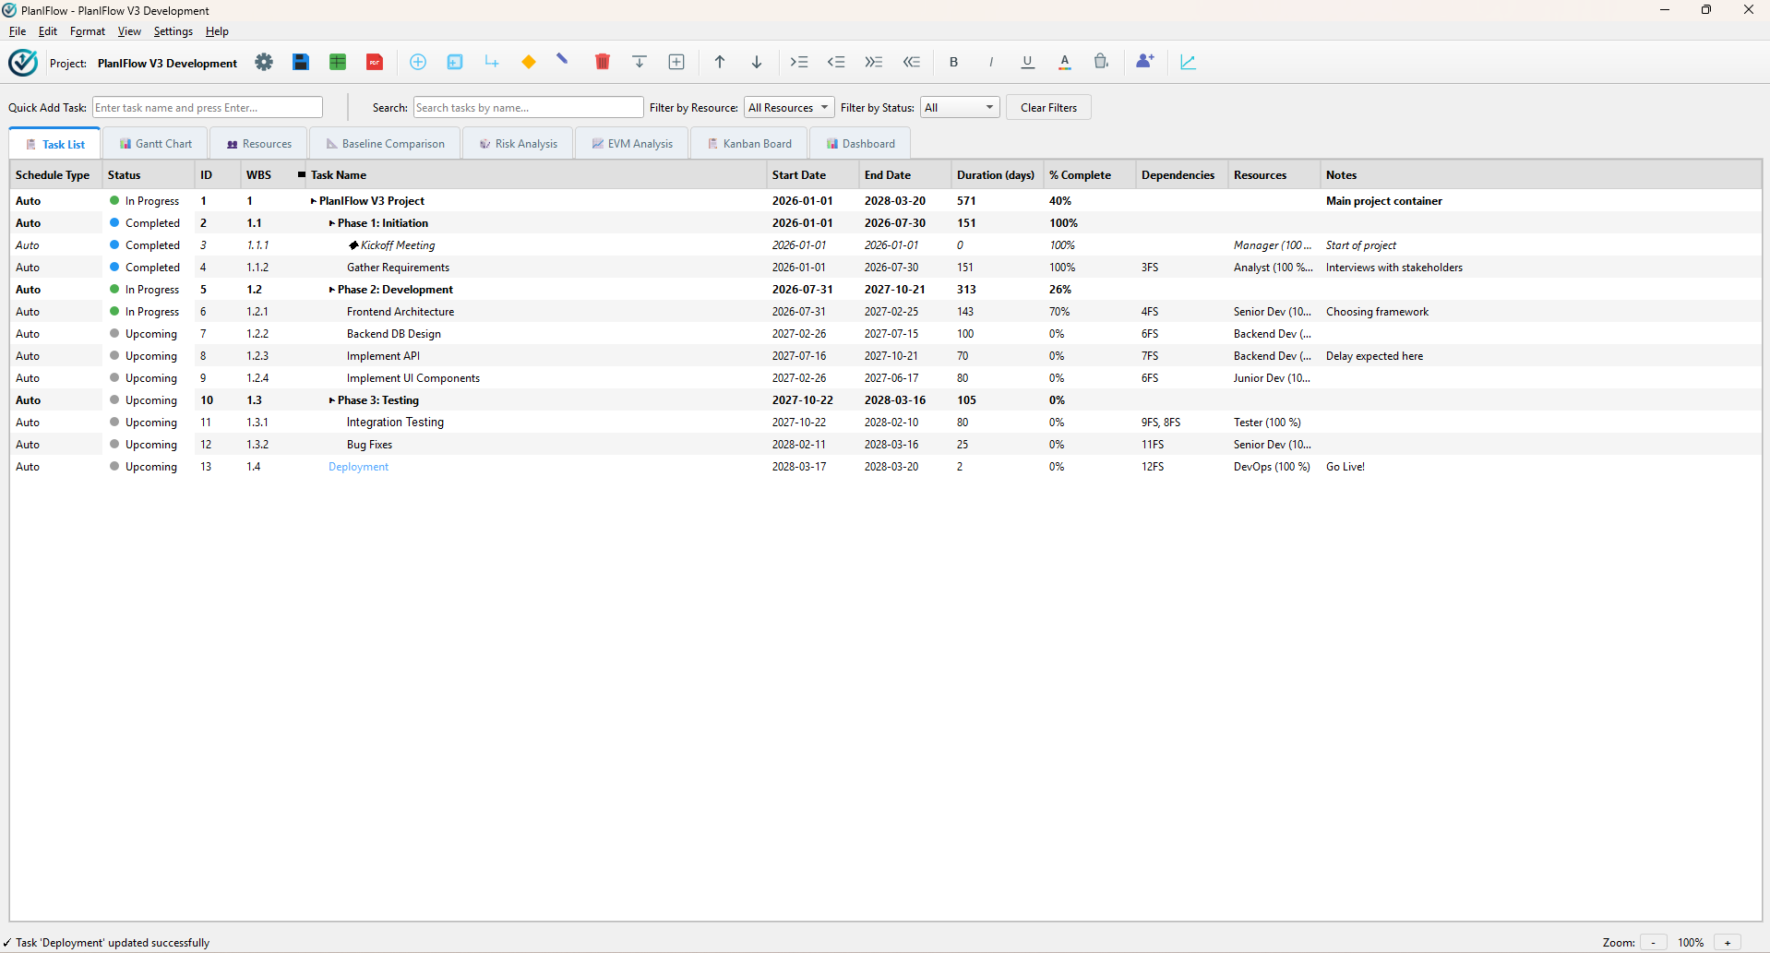
Task: Save the project with floppy disk icon
Action: pos(301,62)
